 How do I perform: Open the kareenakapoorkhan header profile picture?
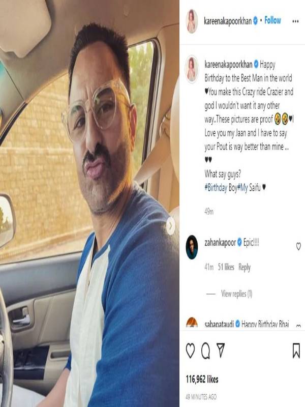point(192,21)
